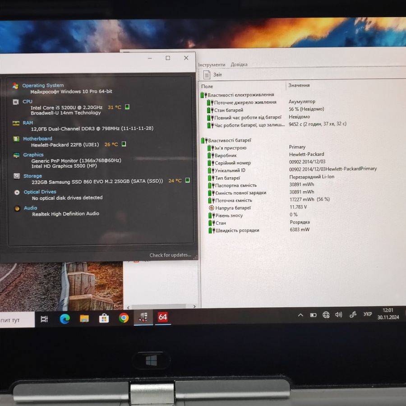Switch to Speccy taskbar icon
406x406 pixels.
pyautogui.click(x=143, y=317)
